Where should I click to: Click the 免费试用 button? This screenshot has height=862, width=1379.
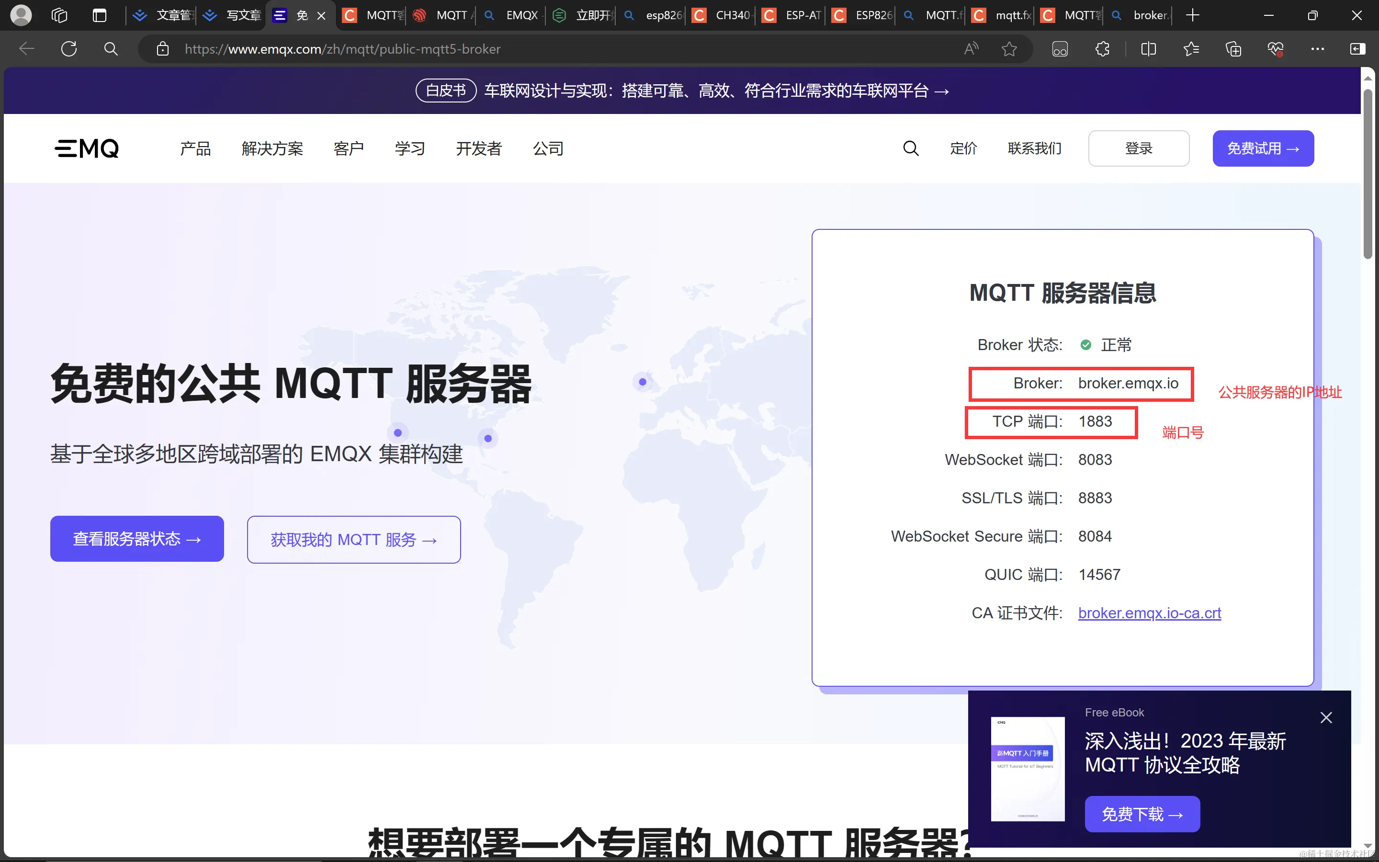(x=1263, y=148)
